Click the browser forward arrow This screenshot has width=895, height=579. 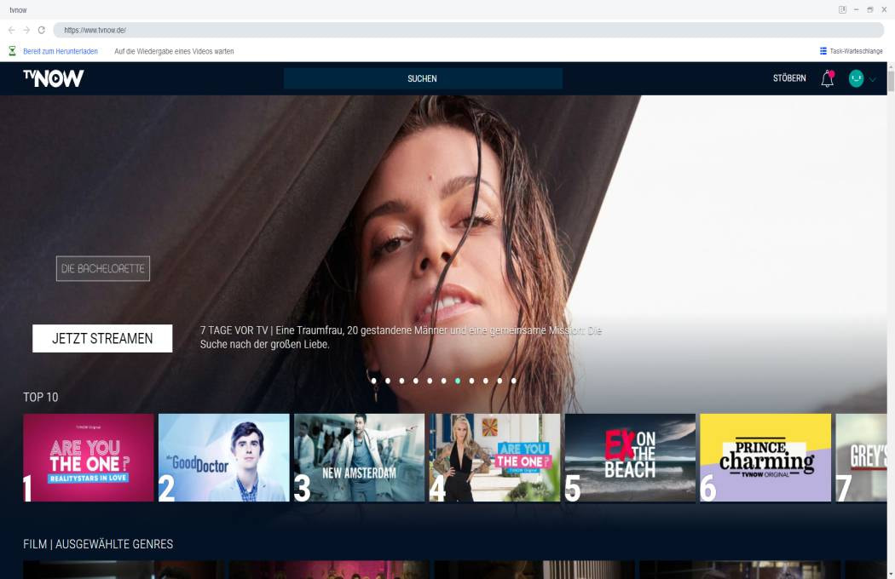[26, 31]
